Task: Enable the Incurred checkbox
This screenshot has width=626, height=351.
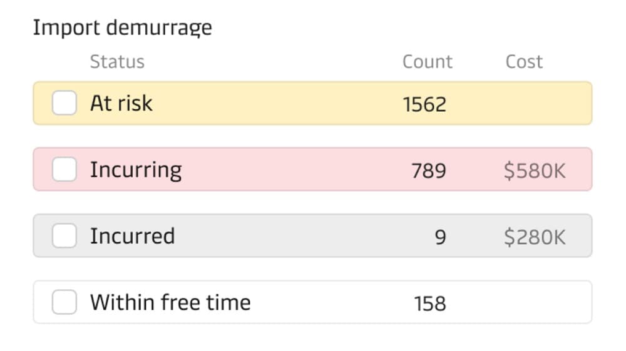Action: [64, 235]
